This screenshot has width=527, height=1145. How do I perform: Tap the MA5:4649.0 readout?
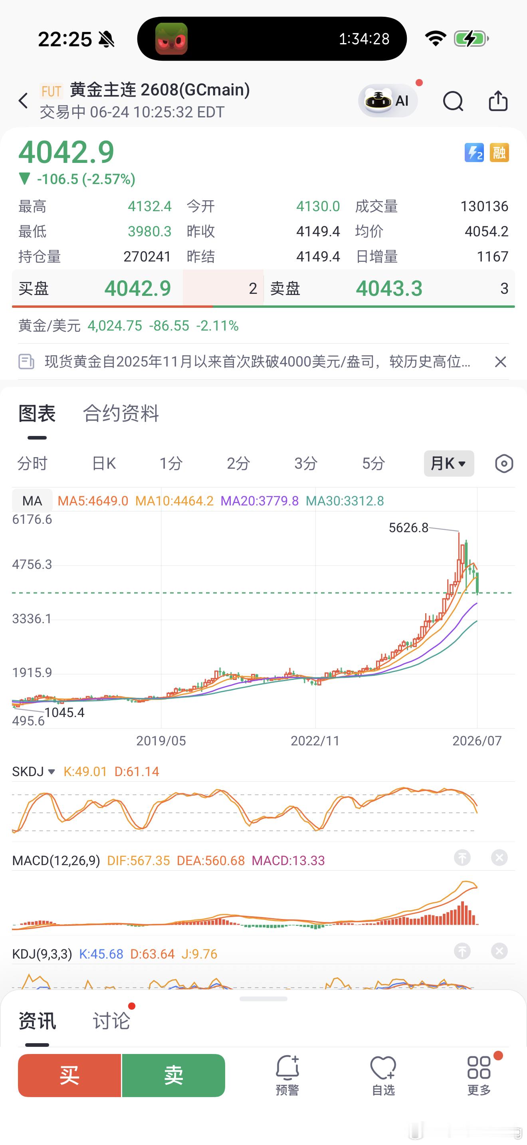pyautogui.click(x=93, y=501)
